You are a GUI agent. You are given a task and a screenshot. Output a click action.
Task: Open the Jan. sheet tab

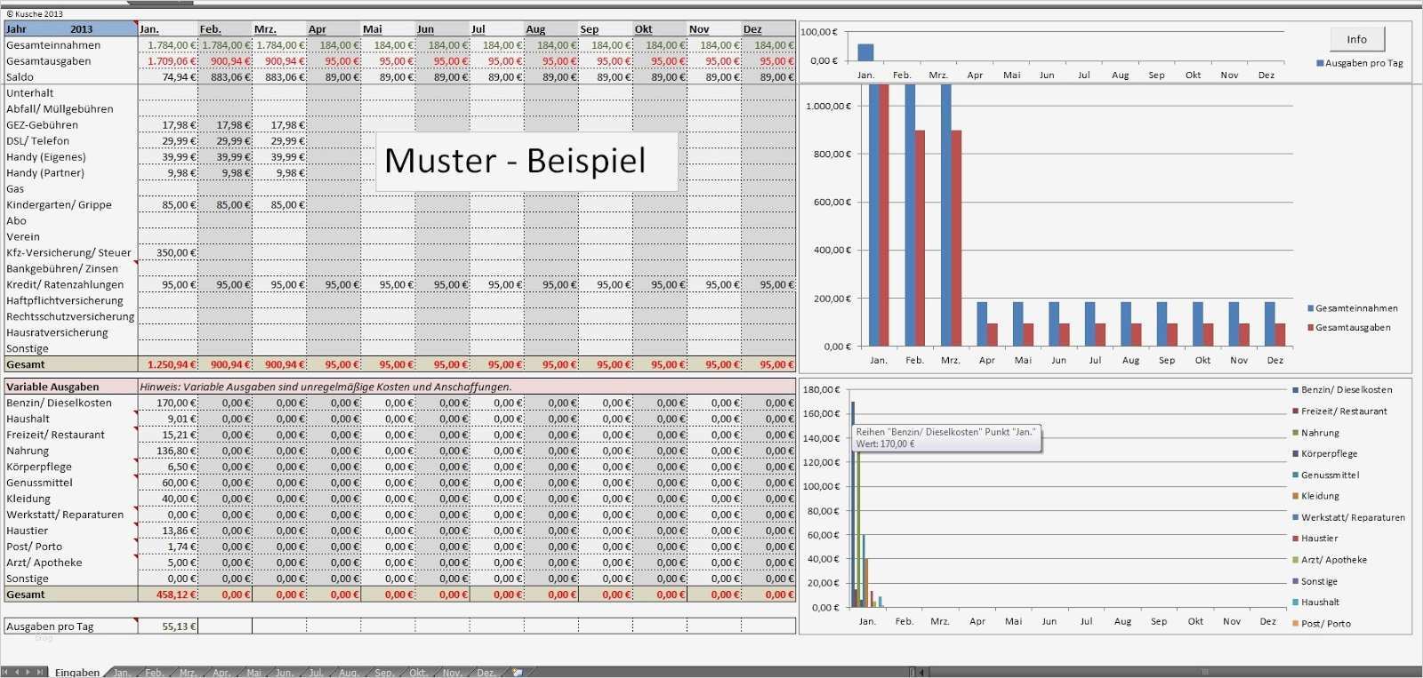[122, 673]
